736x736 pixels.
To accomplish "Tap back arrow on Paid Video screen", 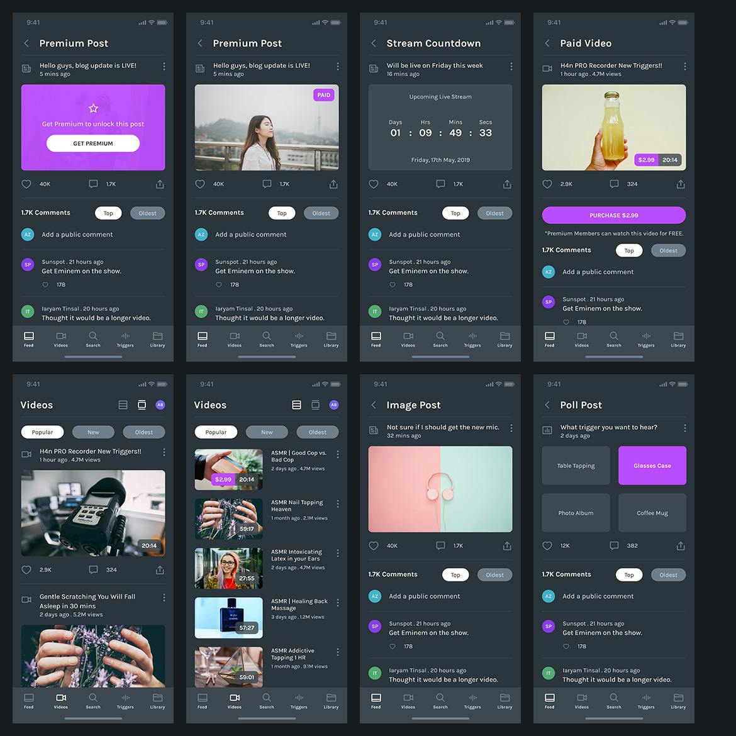I will coord(547,43).
